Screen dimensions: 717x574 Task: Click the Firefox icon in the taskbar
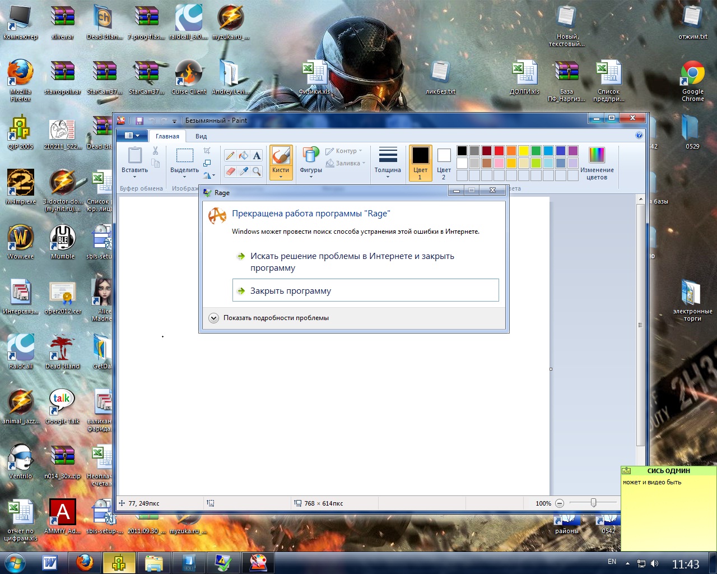[x=85, y=562]
